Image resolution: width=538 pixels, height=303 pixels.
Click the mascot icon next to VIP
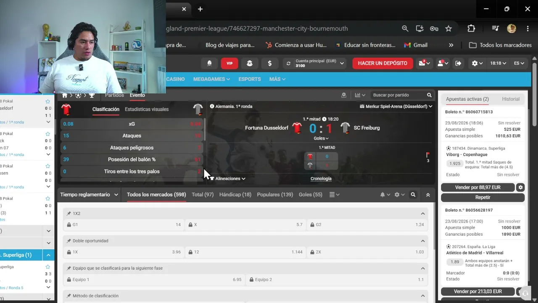pyautogui.click(x=250, y=63)
